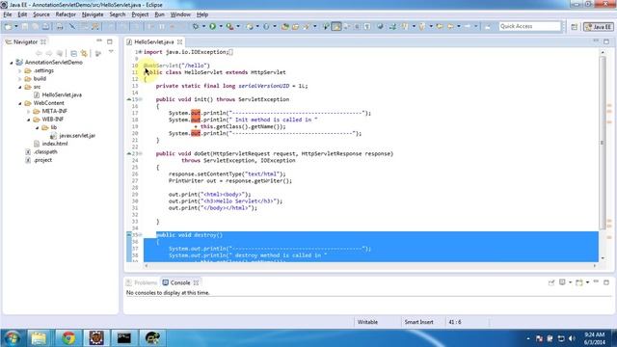This screenshot has width=617, height=347.
Task: Collapse the lib folder
Action: click(x=38, y=128)
